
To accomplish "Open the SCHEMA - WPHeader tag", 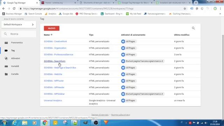I will point(54,87).
